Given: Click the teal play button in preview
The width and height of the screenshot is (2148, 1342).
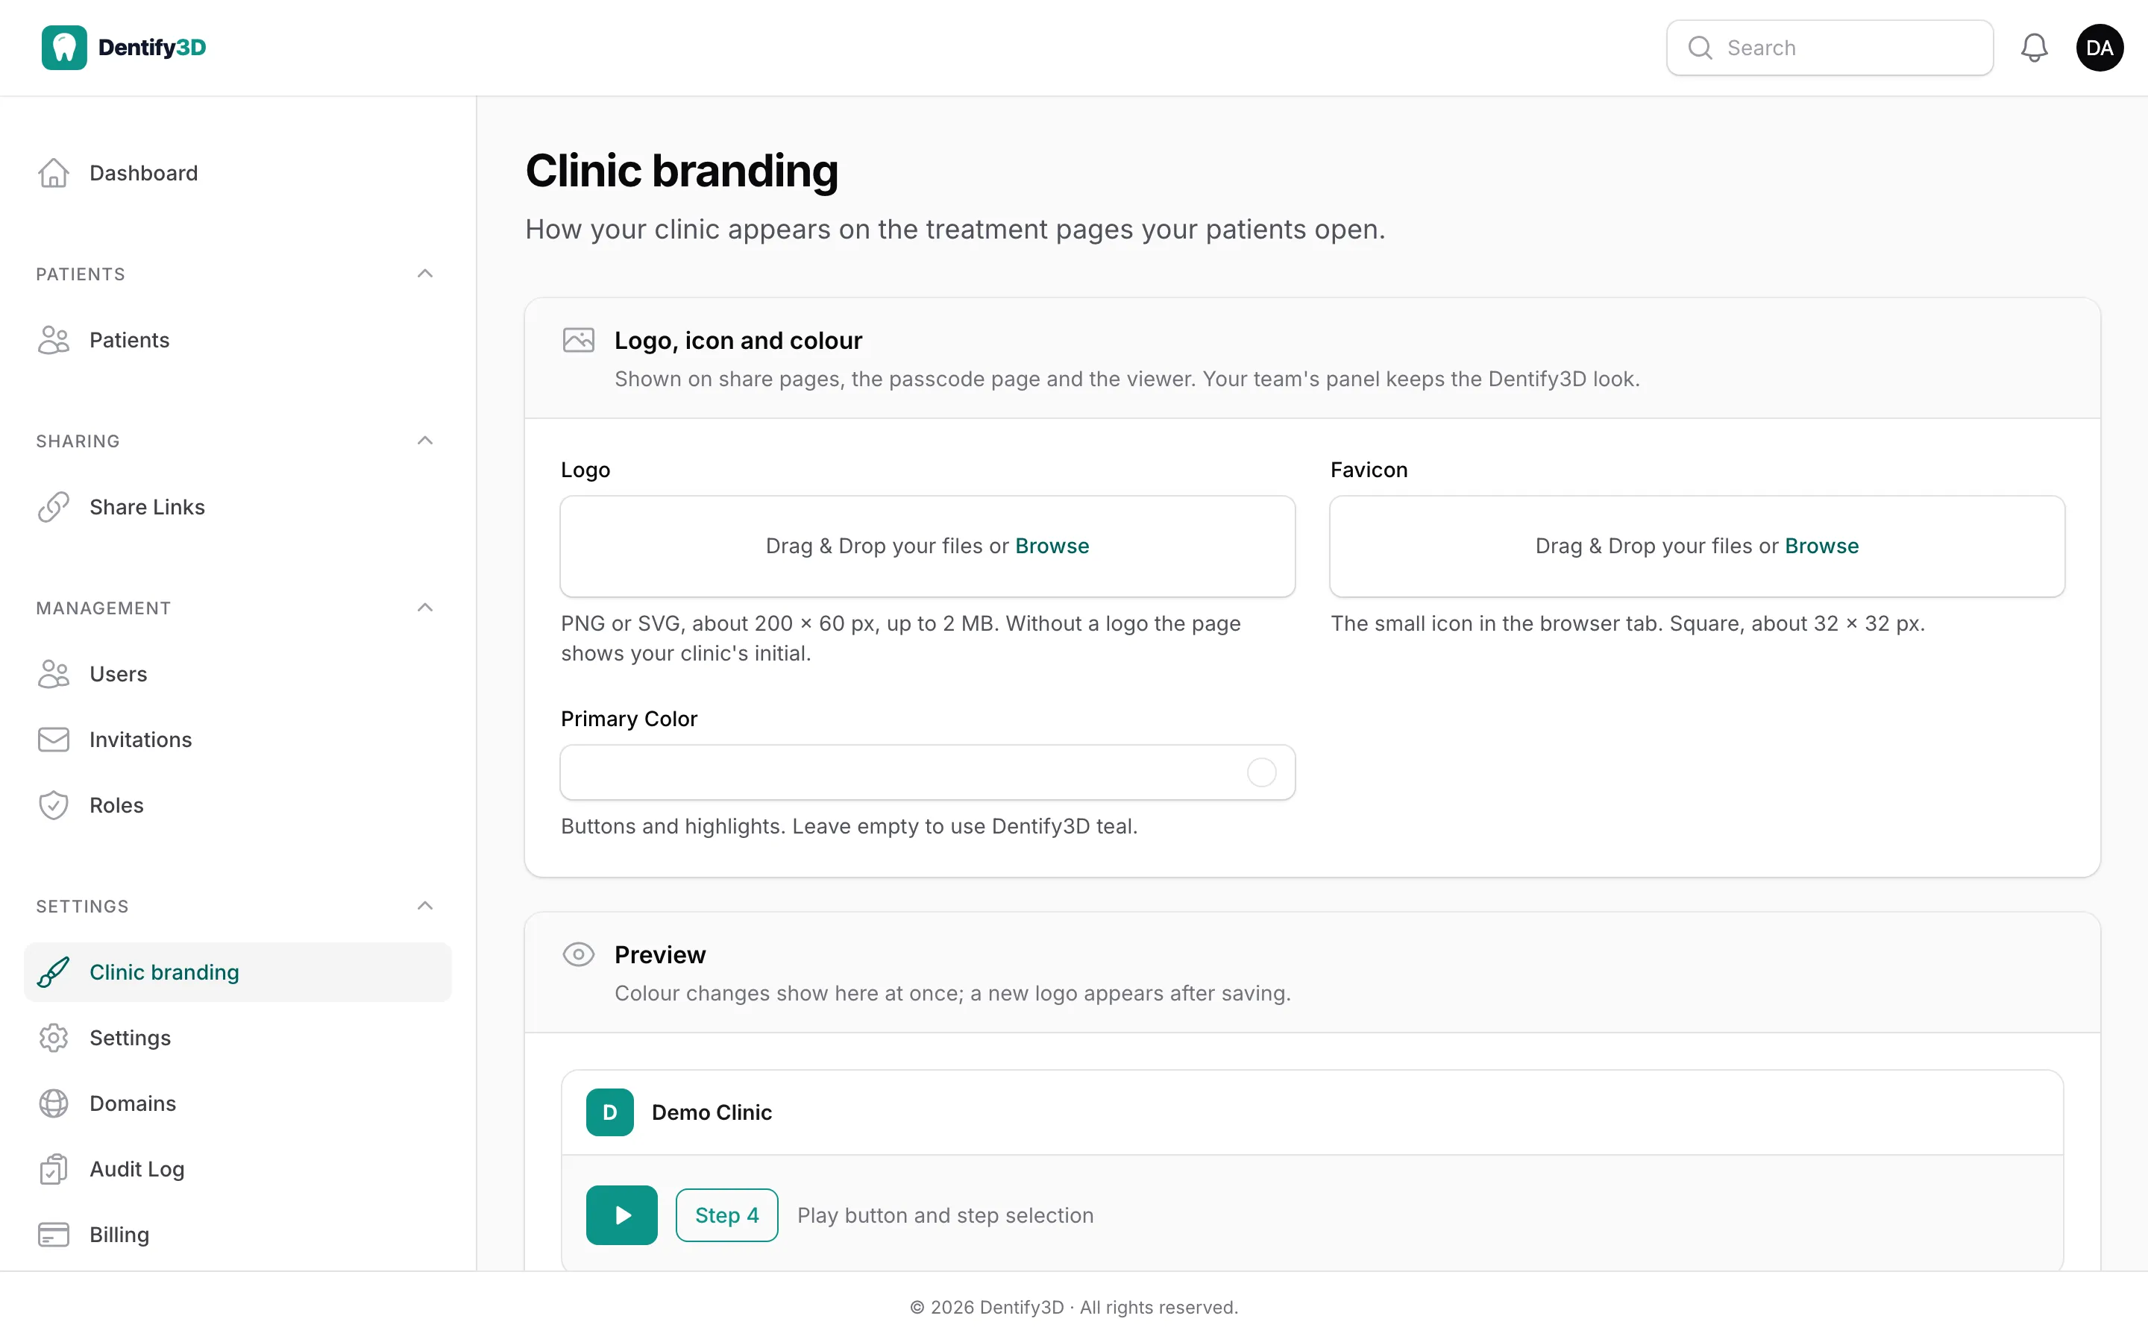Looking at the screenshot, I should click(621, 1215).
